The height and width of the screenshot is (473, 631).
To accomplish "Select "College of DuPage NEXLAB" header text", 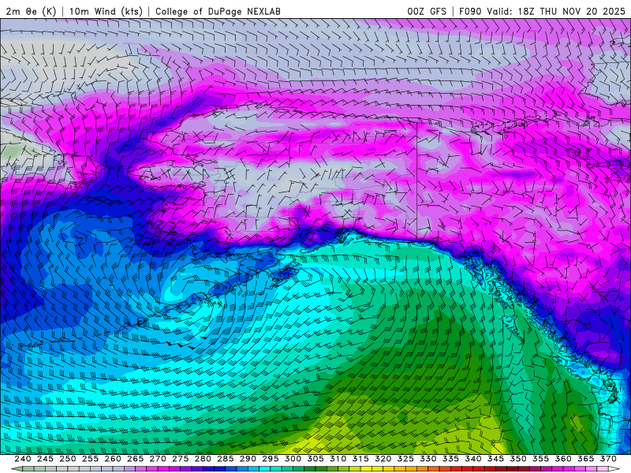I will tap(218, 11).
